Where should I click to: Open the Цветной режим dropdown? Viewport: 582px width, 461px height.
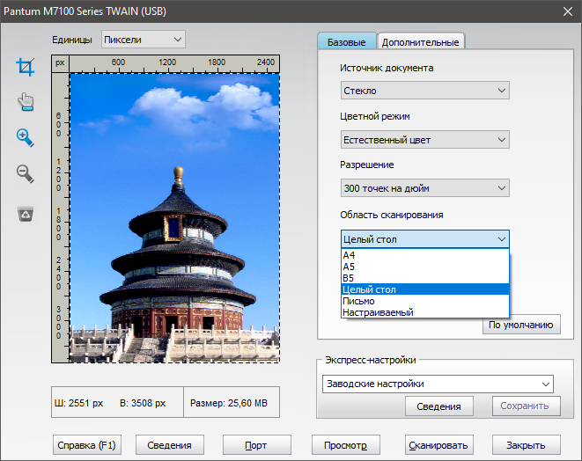[425, 140]
